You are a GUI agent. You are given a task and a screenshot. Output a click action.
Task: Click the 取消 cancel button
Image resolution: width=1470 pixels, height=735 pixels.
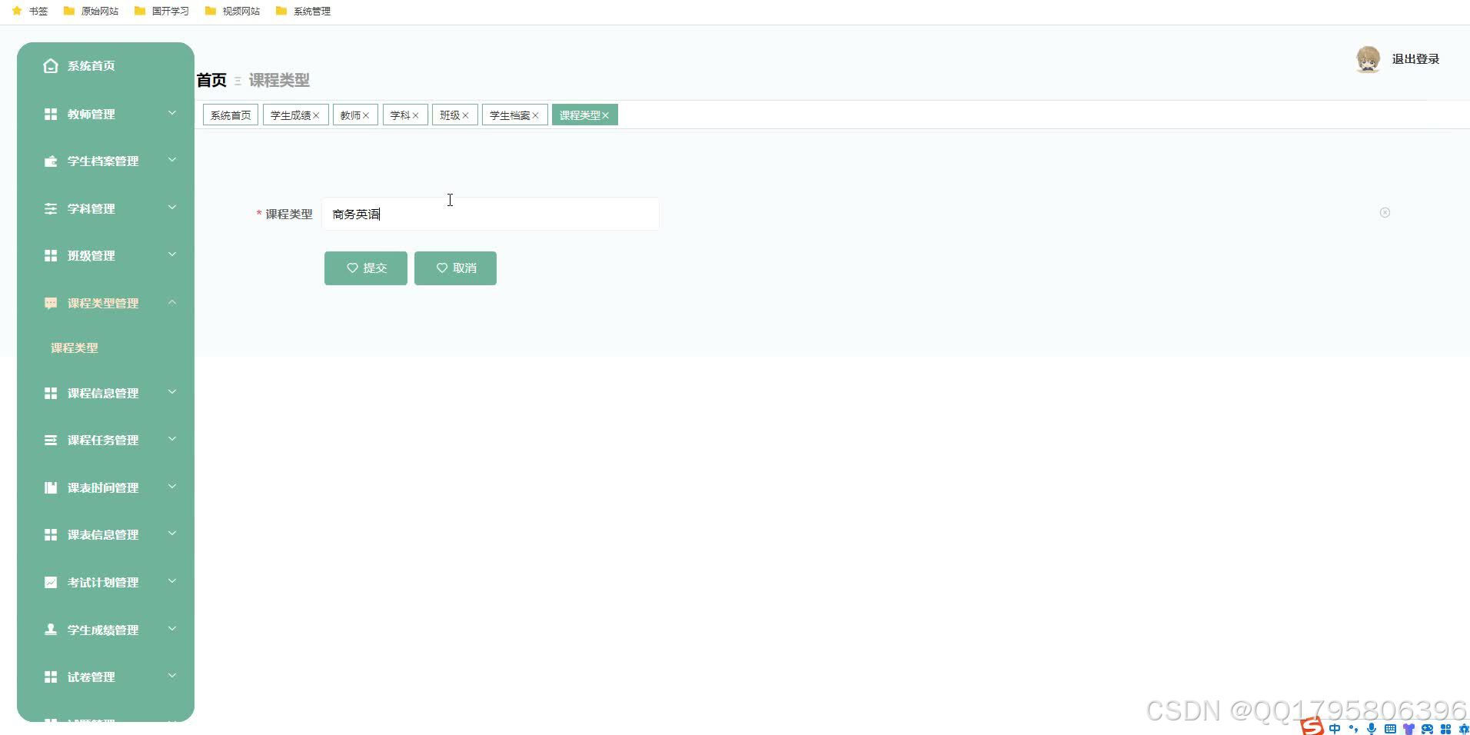[455, 268]
